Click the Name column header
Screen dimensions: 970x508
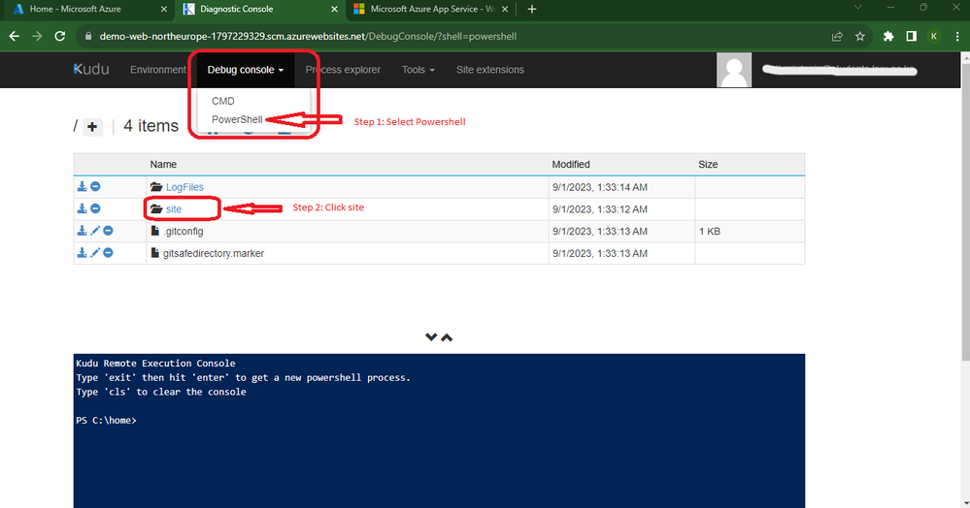point(163,165)
